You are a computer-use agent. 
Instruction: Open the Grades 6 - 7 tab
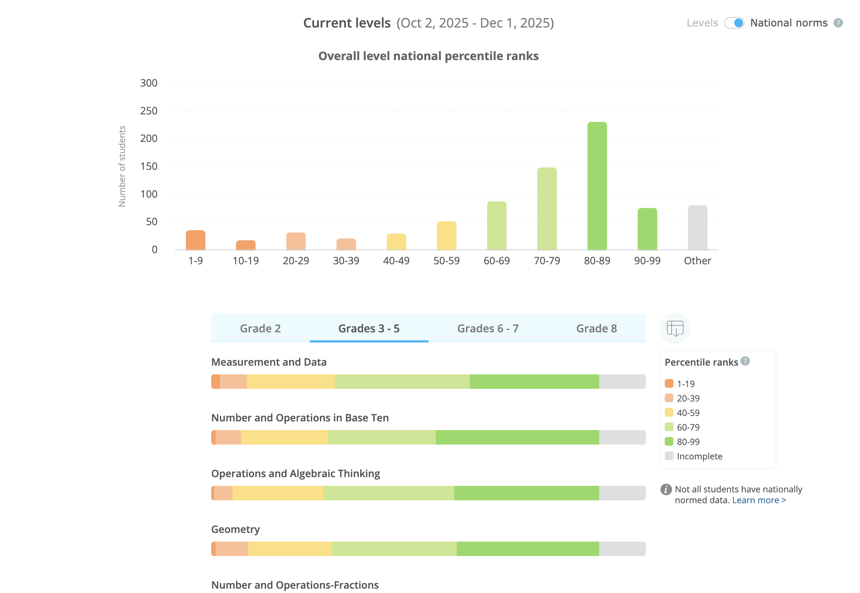[x=488, y=328]
